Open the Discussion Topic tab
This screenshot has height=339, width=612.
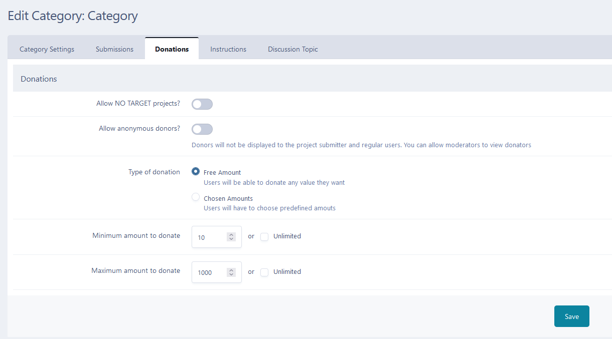click(x=292, y=49)
